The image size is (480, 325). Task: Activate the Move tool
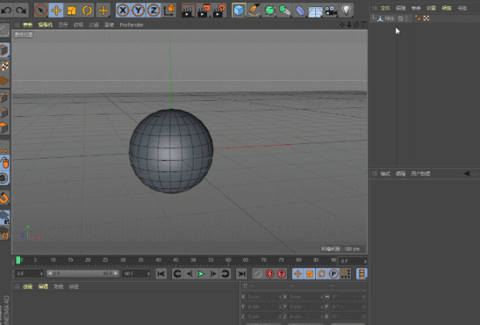pos(56,10)
